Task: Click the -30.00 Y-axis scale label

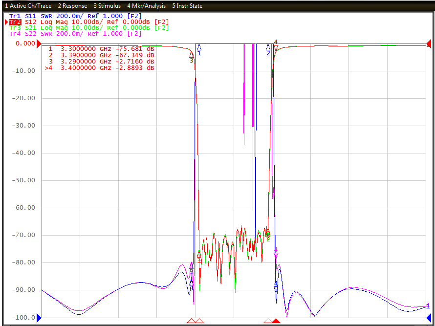Action: click(x=23, y=126)
